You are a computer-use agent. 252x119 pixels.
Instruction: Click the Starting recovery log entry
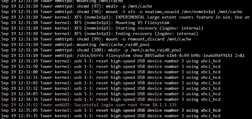[x=102, y=28]
